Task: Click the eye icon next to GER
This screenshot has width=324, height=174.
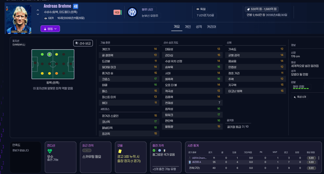Action: coord(46,18)
